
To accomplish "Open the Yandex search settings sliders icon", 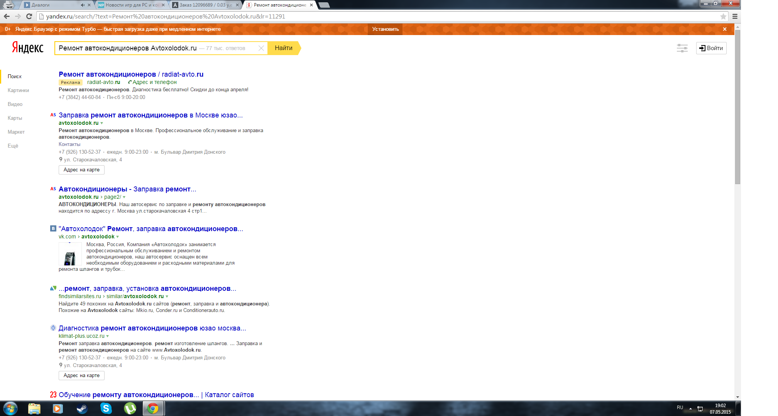I will (682, 48).
